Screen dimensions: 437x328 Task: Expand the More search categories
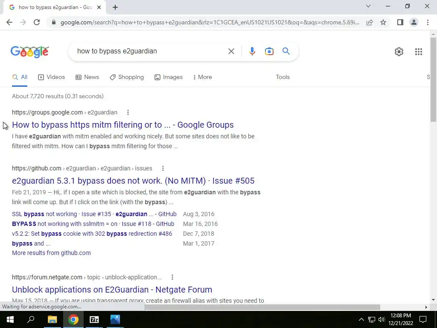click(203, 77)
